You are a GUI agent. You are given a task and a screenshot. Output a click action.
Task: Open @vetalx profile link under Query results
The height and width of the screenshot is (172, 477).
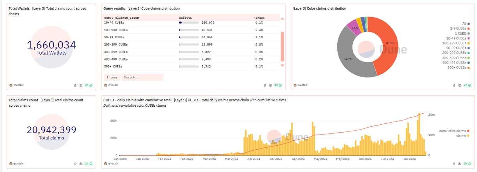[113, 85]
